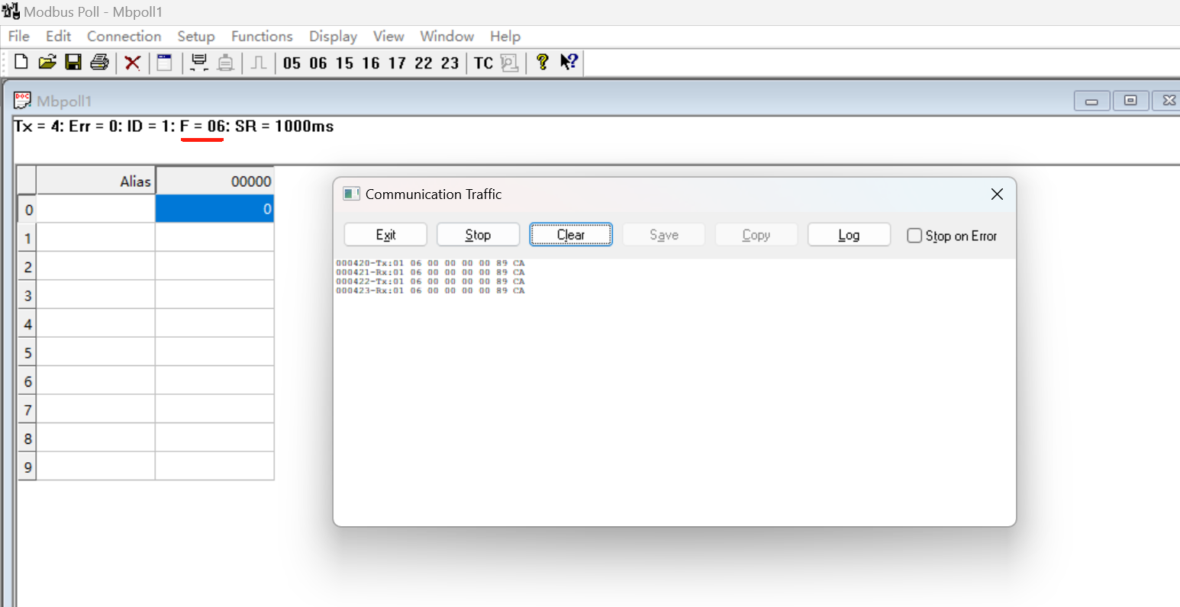This screenshot has width=1180, height=607.
Task: Print with the printer toolbar icon
Action: tap(99, 63)
